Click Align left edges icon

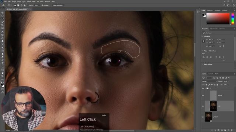204,57
